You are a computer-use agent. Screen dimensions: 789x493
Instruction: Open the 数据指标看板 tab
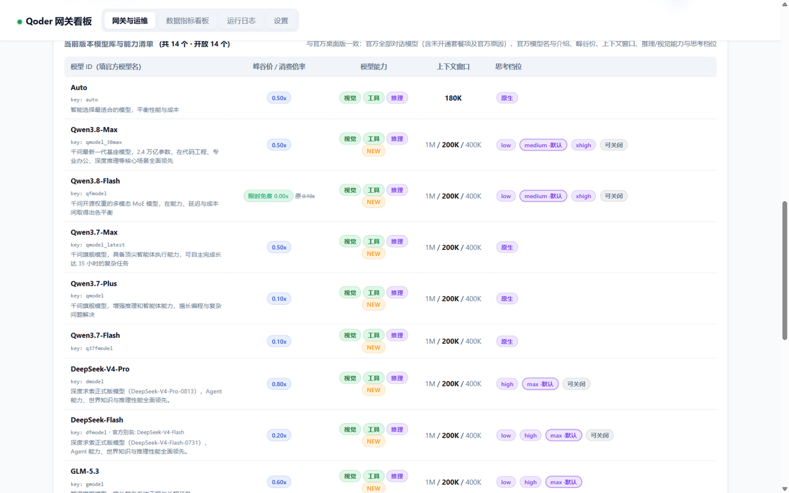point(187,21)
